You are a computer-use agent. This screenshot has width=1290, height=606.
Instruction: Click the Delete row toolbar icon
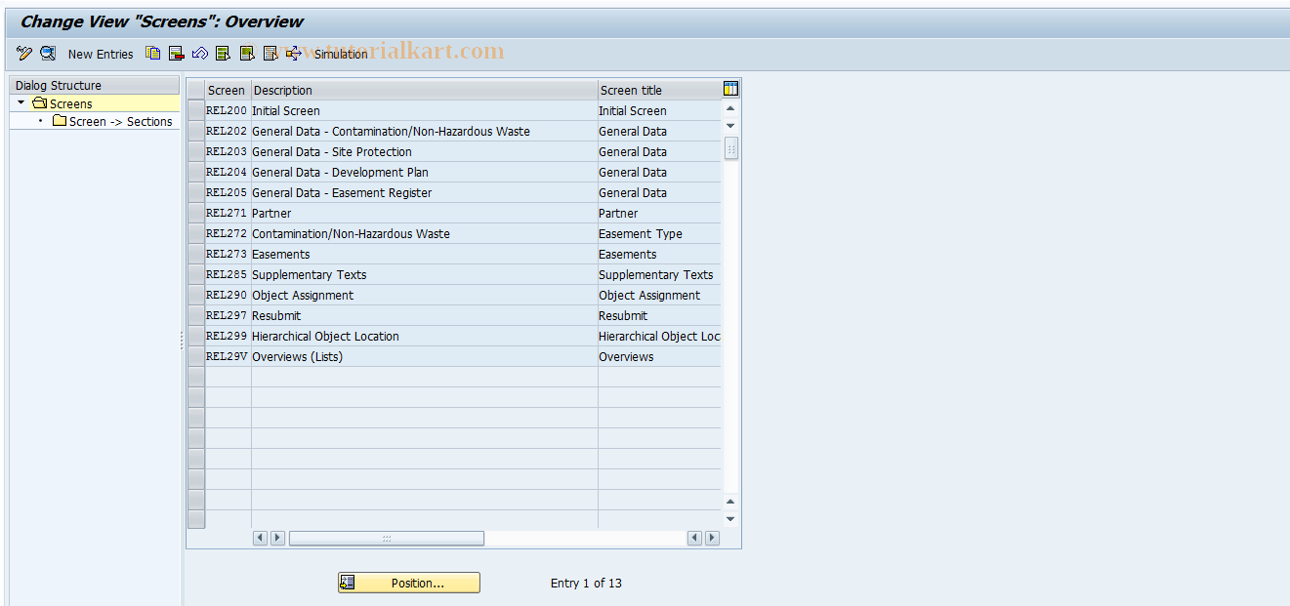coord(177,54)
